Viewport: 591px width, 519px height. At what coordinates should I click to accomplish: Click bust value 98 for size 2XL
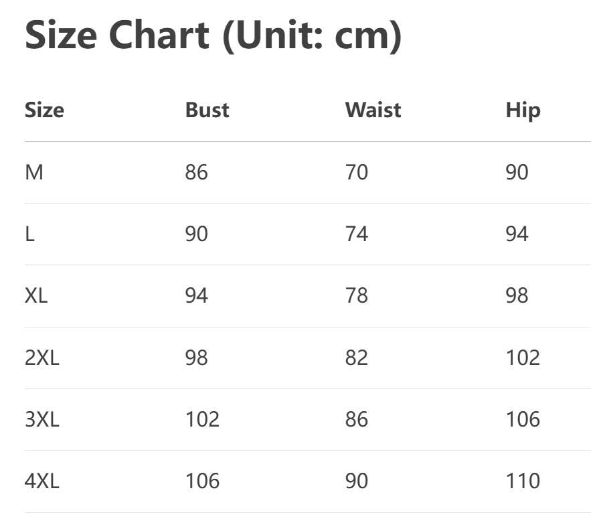(196, 358)
